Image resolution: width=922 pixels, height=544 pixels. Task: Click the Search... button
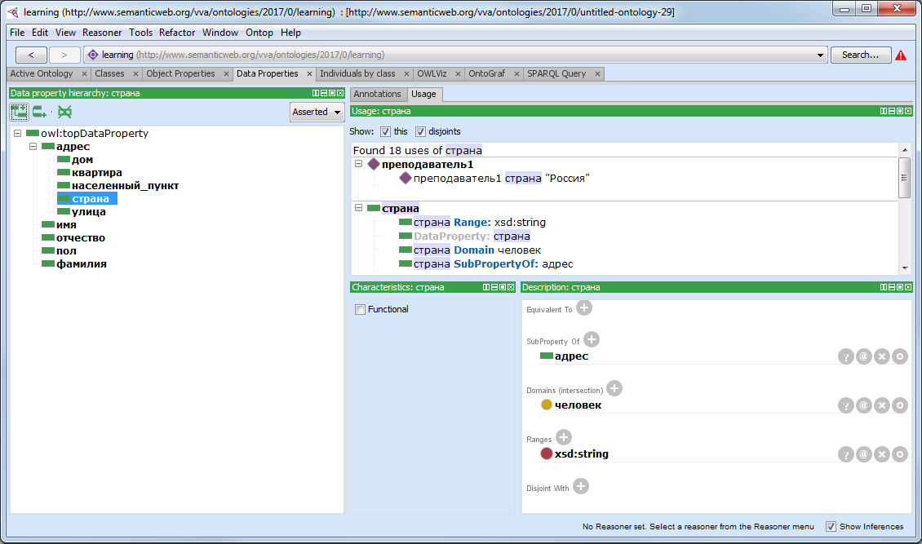click(860, 55)
